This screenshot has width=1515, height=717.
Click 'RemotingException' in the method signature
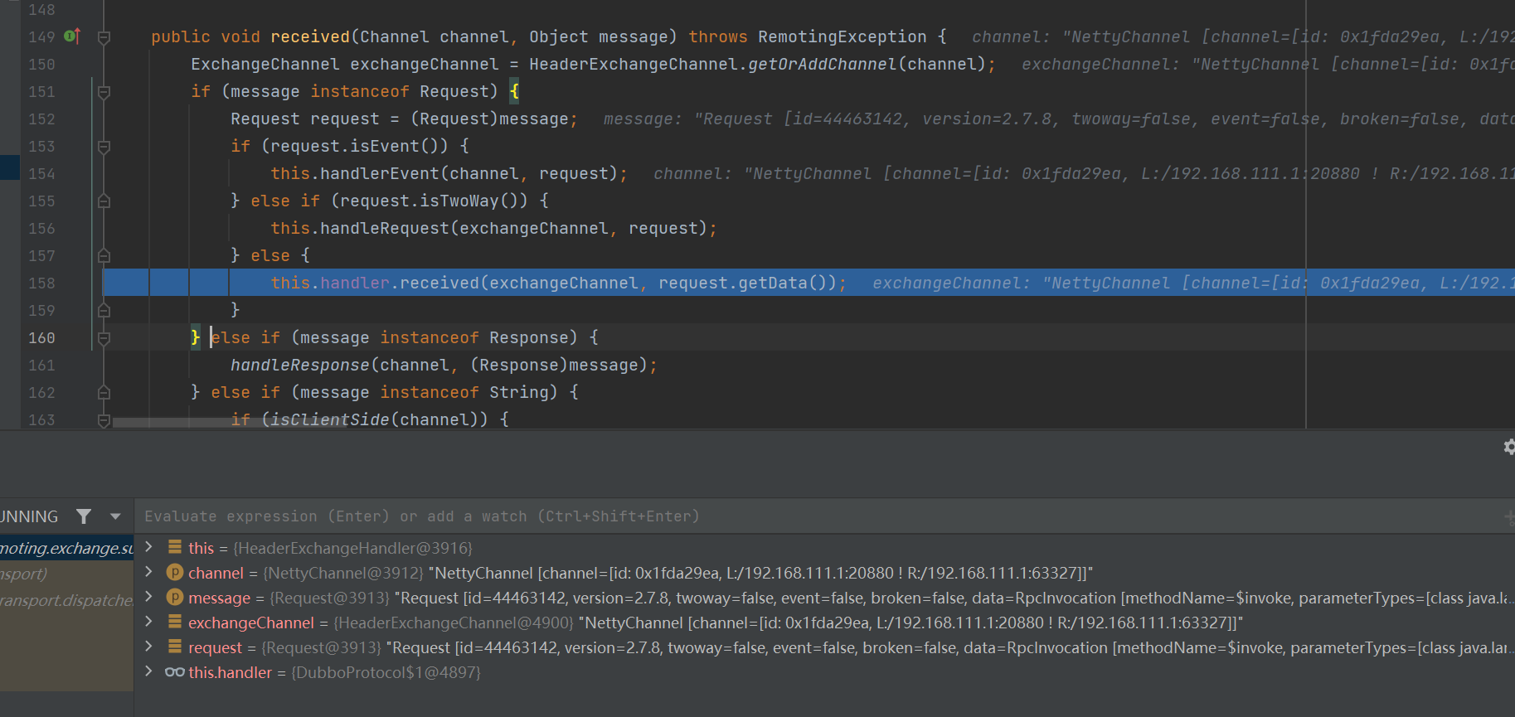point(842,36)
